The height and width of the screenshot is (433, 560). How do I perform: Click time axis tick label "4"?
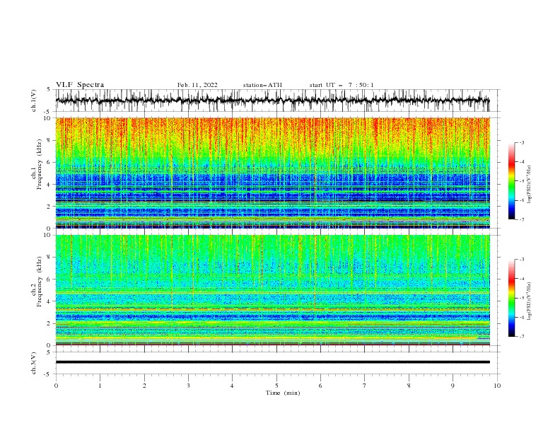pos(232,386)
